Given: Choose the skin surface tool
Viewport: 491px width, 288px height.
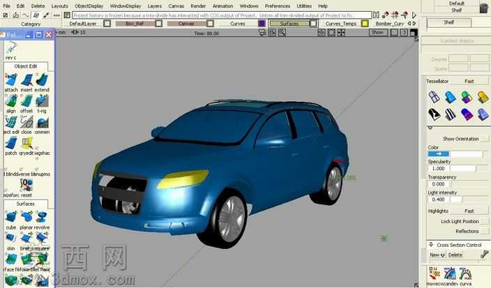Looking at the screenshot, I should tap(11, 238).
